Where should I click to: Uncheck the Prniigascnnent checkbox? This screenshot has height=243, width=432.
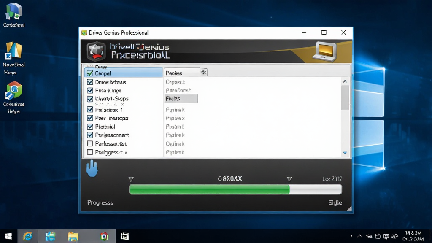90,135
